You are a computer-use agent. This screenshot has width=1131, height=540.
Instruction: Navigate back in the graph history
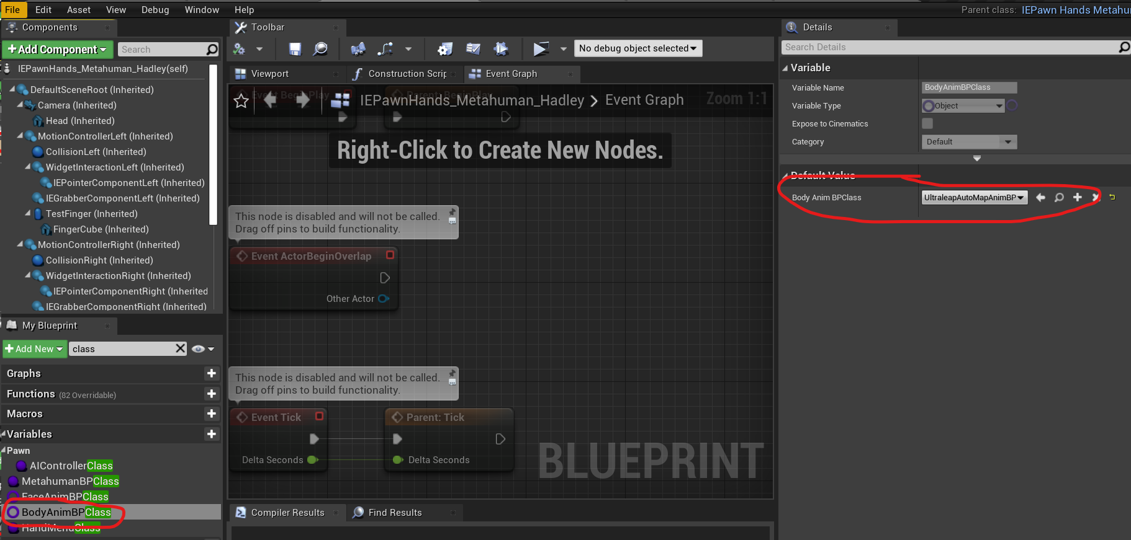click(x=270, y=100)
